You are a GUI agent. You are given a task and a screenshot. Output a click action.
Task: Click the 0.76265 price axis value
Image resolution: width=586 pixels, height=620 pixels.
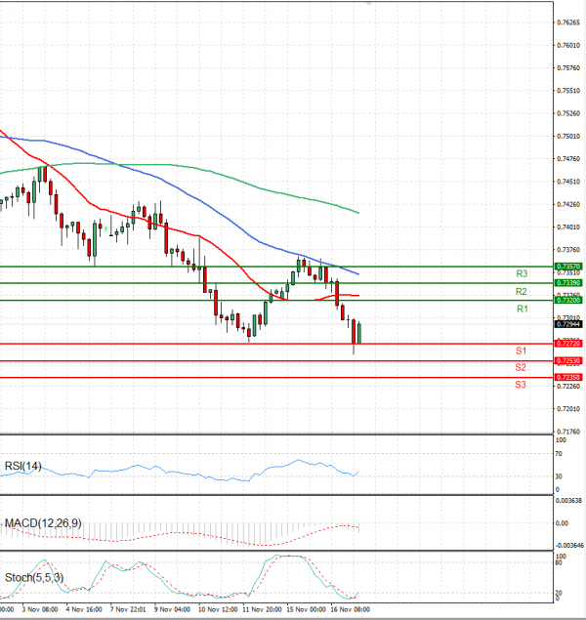[568, 22]
